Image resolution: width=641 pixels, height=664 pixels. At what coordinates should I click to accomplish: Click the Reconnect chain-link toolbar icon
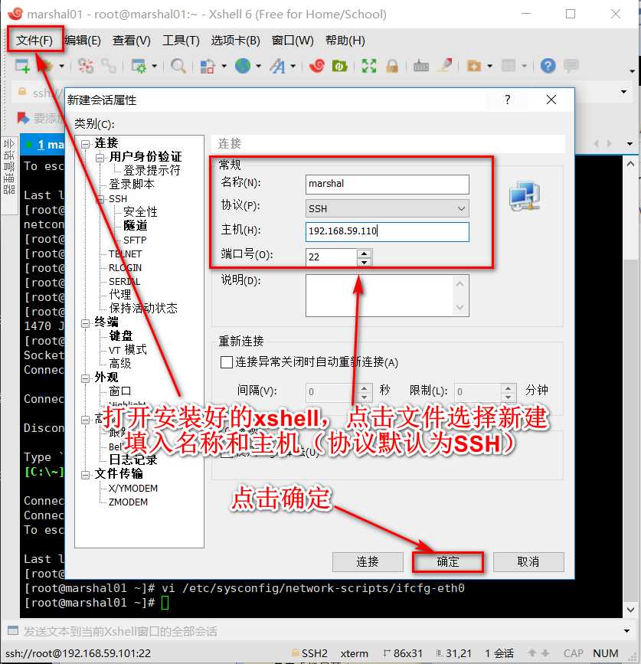pos(109,66)
